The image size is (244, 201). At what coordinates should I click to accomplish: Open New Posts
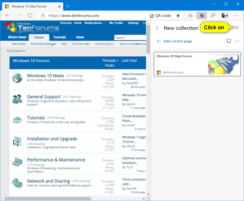(19, 44)
